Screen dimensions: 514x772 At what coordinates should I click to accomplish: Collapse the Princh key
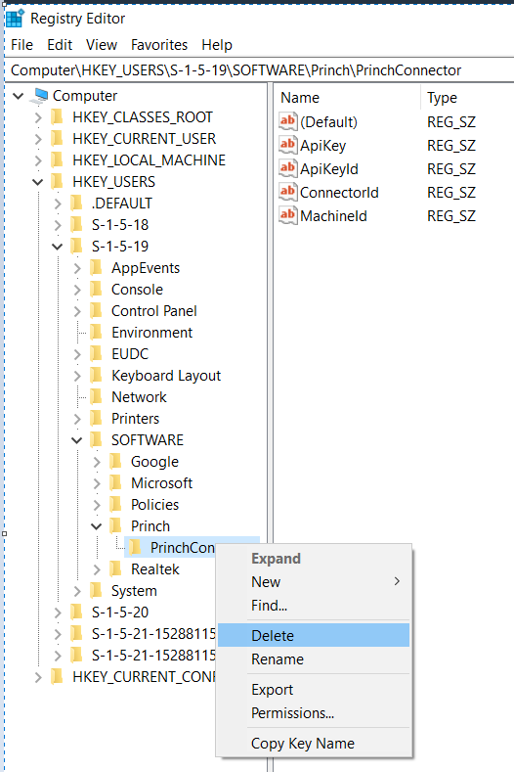pos(97,526)
